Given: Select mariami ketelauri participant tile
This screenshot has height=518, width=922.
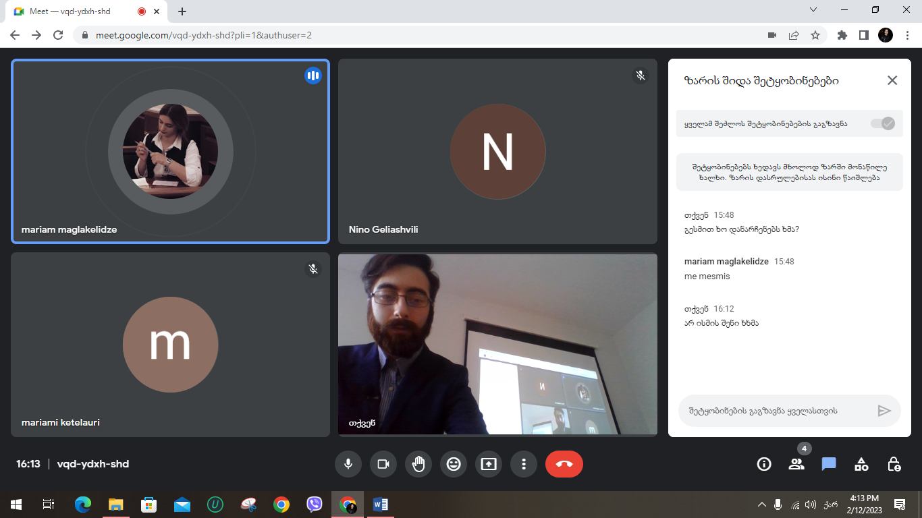Looking at the screenshot, I should click(x=170, y=345).
